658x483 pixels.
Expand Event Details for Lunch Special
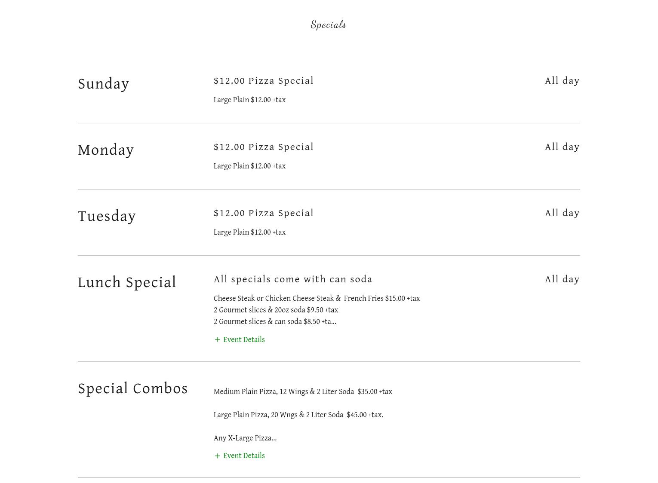click(x=243, y=339)
